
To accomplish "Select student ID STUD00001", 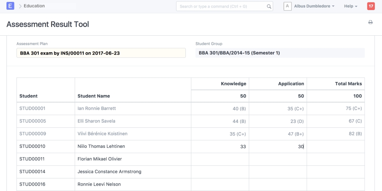I will (x=32, y=108).
